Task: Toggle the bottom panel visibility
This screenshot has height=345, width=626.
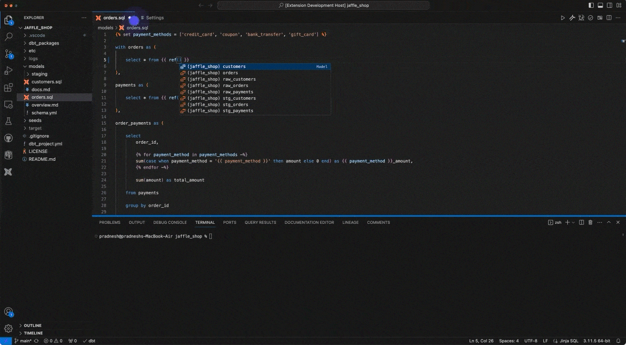Action: [x=601, y=5]
